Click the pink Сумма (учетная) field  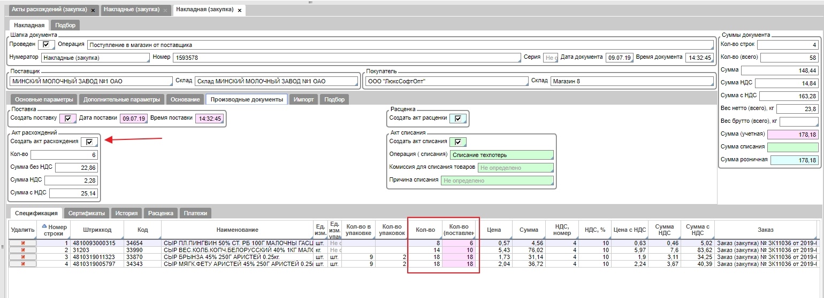tap(794, 135)
